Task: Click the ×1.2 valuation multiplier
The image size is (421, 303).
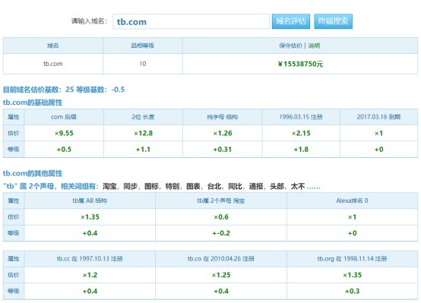Action: 90,275
